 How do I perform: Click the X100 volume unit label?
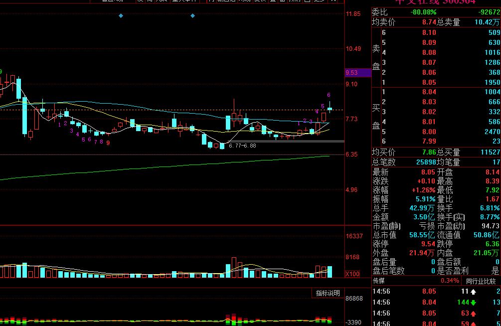[x=352, y=274]
